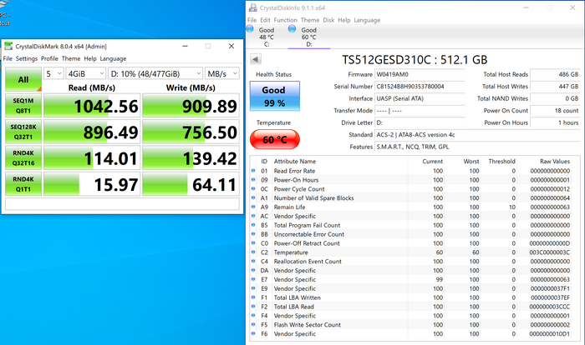Click the Power On Hours value 1 hours
The width and height of the screenshot is (585, 345).
click(555, 122)
